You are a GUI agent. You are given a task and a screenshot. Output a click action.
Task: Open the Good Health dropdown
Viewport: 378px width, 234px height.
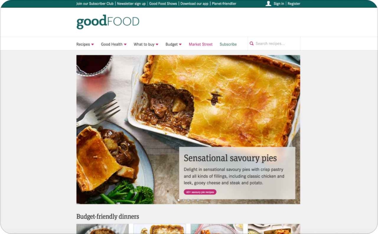coord(114,44)
